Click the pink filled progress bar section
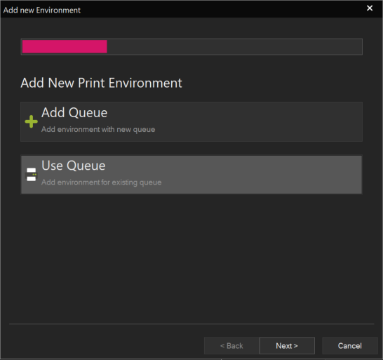This screenshot has width=383, height=360. [65, 46]
